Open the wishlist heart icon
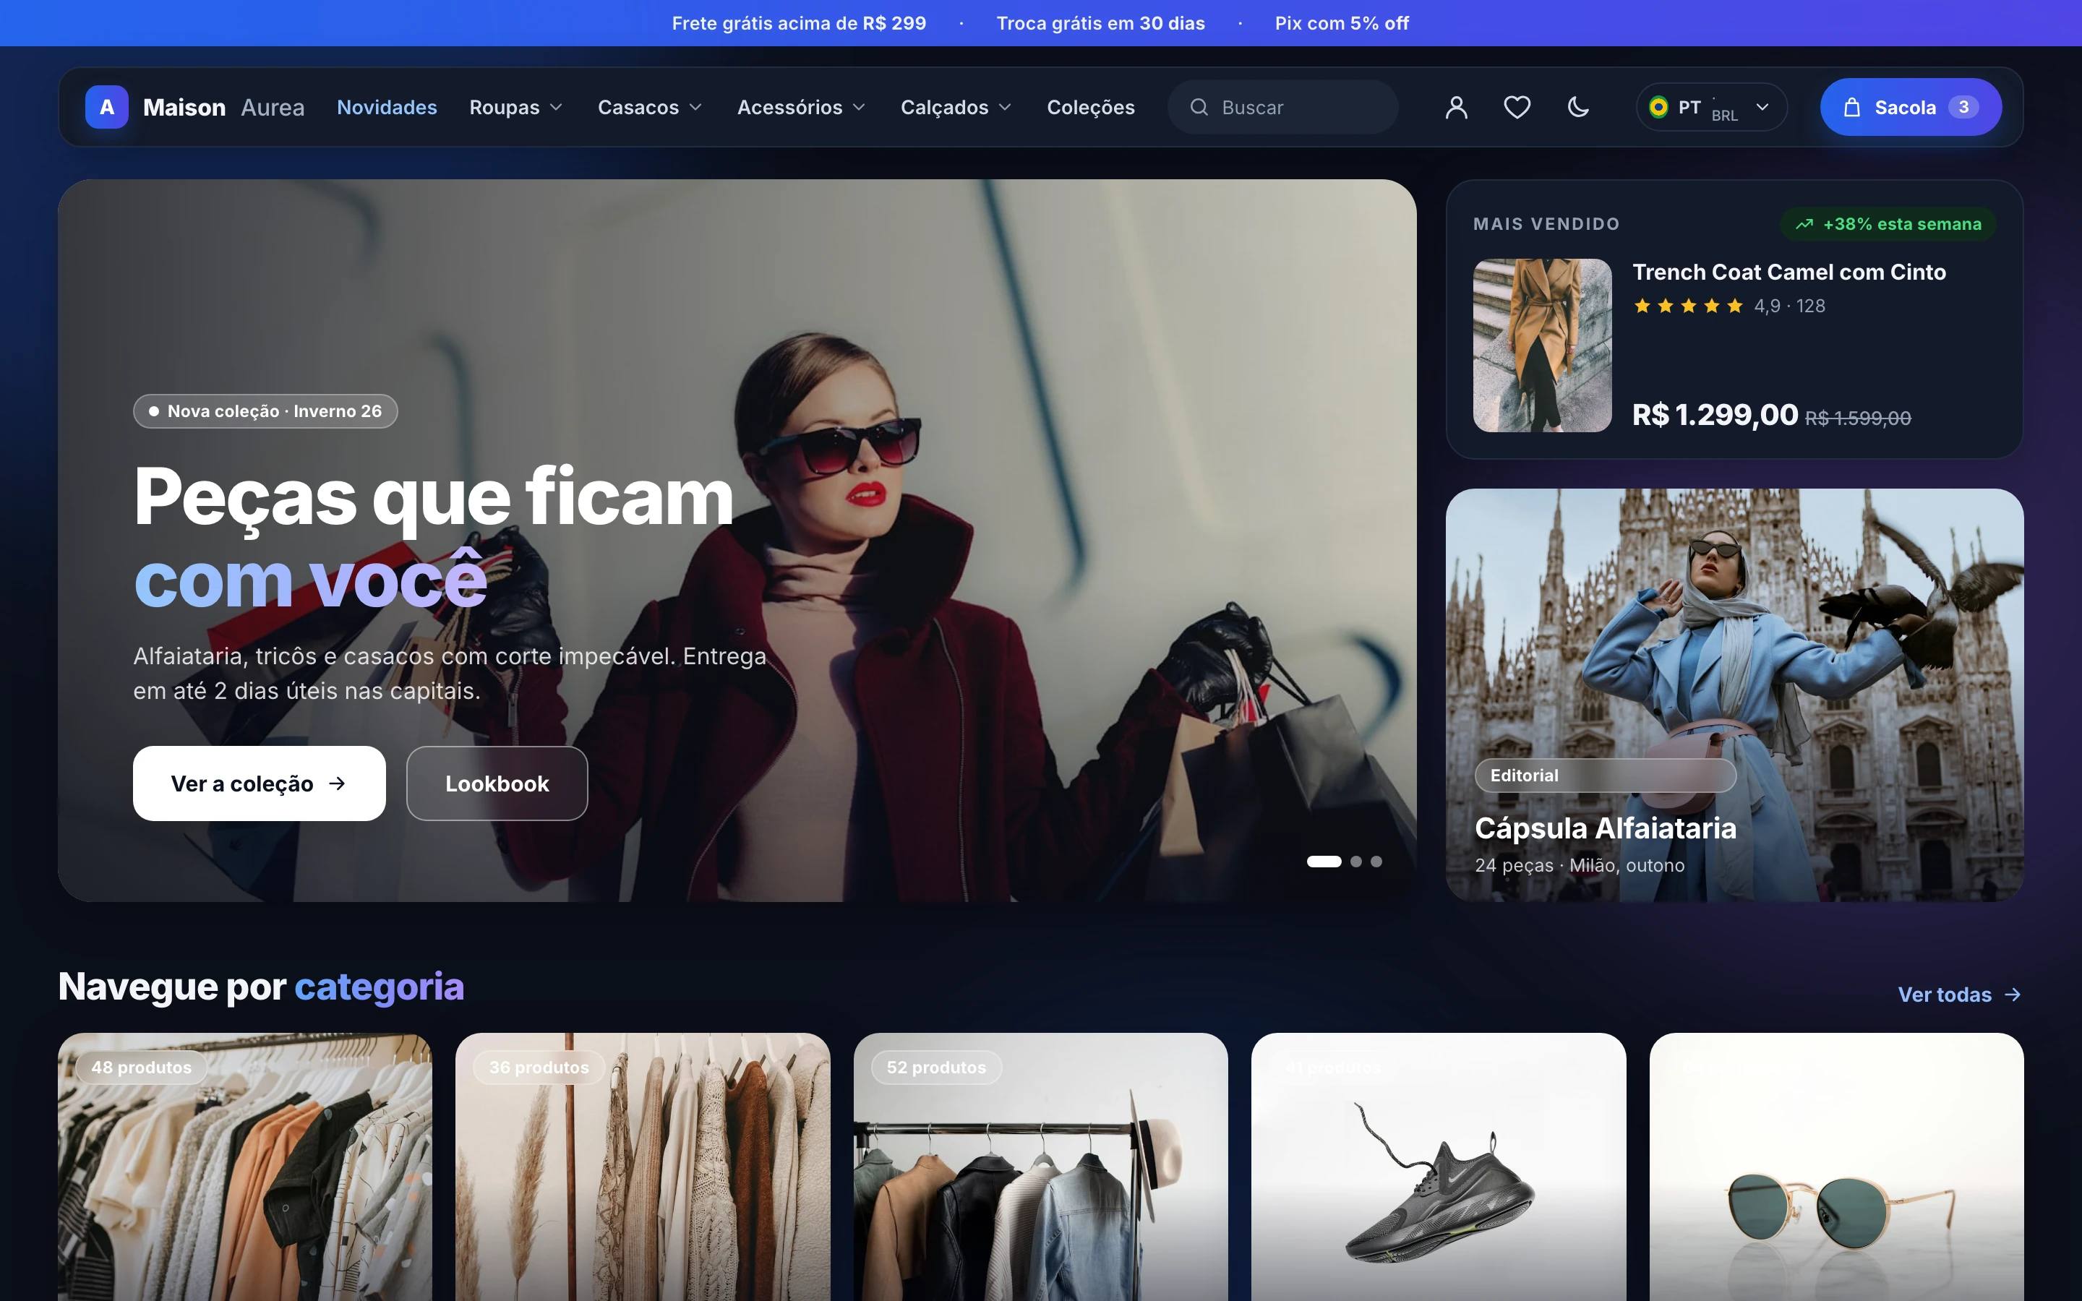Screen dimensions: 2082x1301 [1517, 108]
